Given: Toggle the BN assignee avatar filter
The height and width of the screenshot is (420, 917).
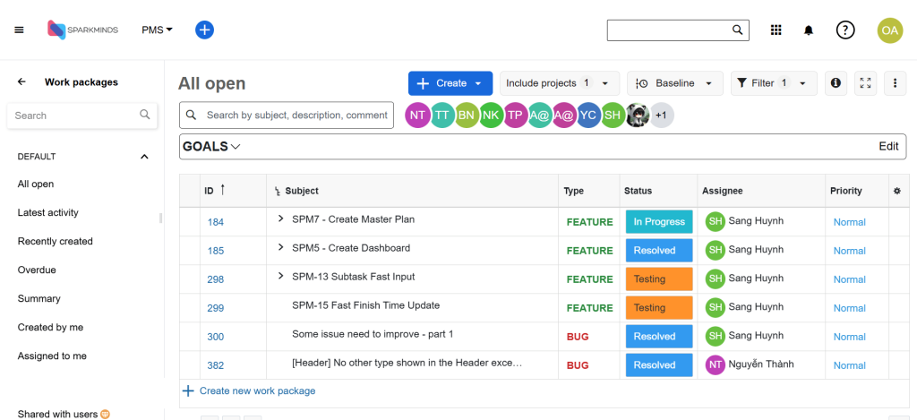Looking at the screenshot, I should point(467,115).
